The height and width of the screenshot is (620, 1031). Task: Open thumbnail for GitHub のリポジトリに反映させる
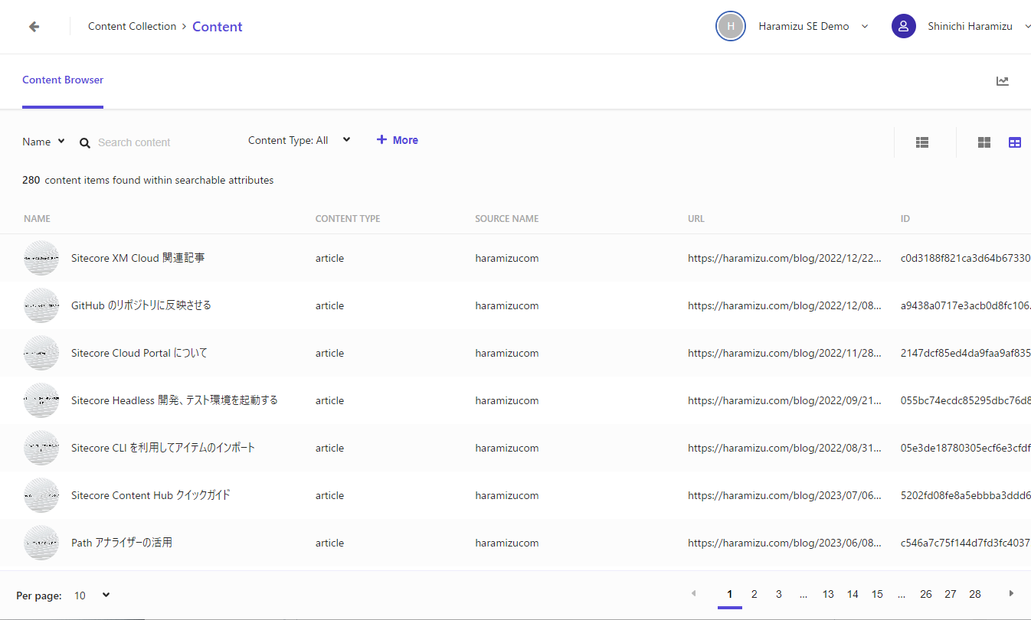click(41, 305)
